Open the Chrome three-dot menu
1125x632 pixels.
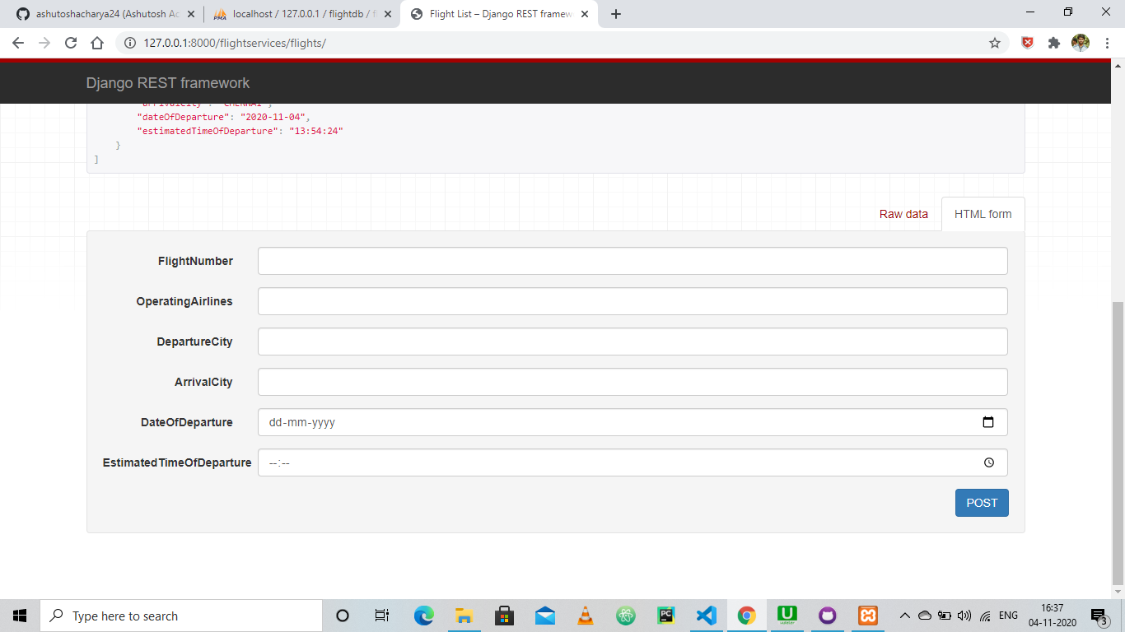point(1107,43)
